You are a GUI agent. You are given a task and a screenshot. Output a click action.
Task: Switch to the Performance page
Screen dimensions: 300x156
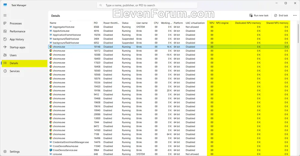[17, 31]
